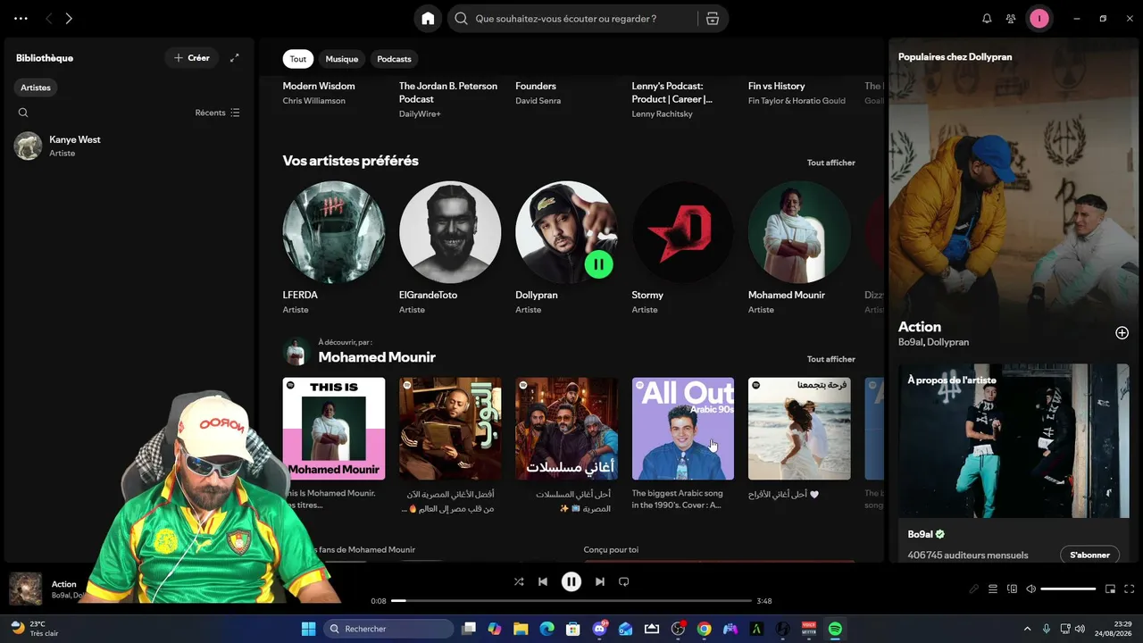Image resolution: width=1143 pixels, height=643 pixels.
Task: Open the All Out Arabic 90s playlist
Action: tap(683, 445)
